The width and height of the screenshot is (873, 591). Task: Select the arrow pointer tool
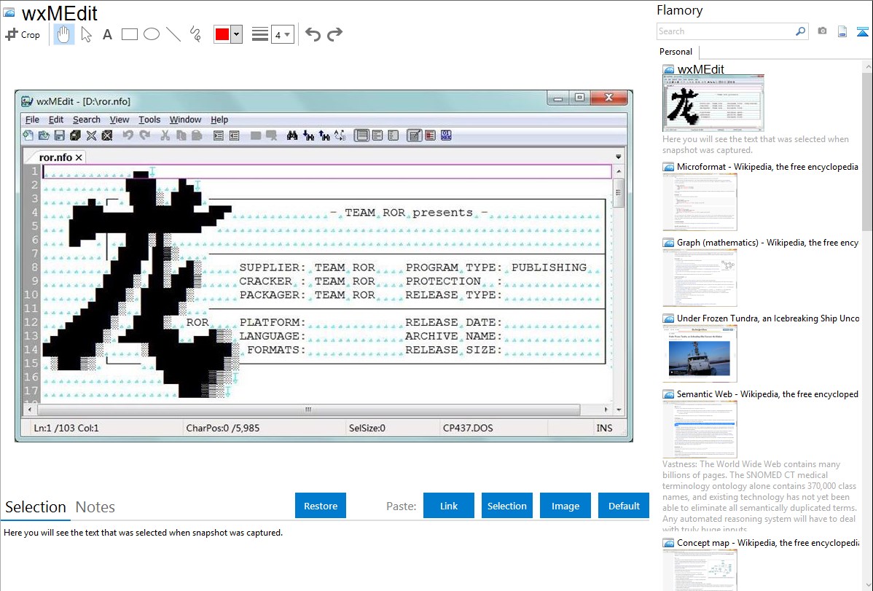[x=86, y=34]
